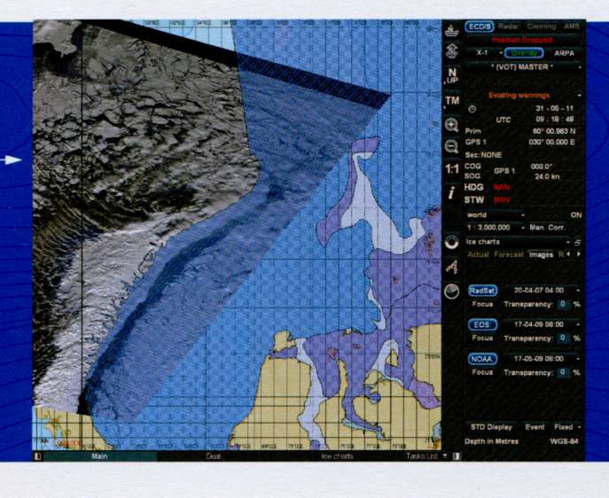
Task: Click the print icon next to Ice charts
Action: [x=578, y=242]
